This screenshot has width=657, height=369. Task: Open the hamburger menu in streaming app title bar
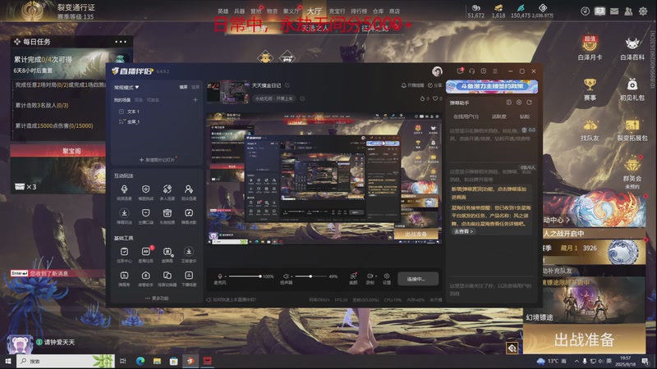tap(495, 71)
